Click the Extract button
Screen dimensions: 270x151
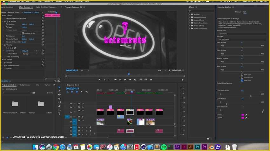[146, 80]
